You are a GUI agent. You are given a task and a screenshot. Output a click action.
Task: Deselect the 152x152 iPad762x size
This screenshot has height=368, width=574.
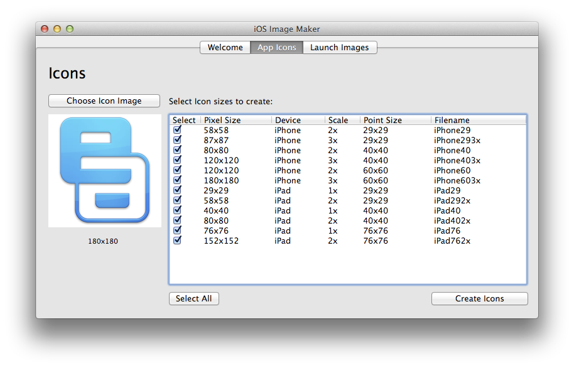coord(177,241)
